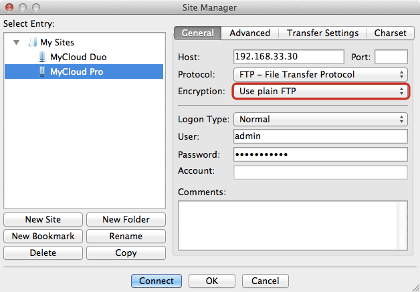Click the My Sites folder icon
420x292 pixels.
pos(32,42)
